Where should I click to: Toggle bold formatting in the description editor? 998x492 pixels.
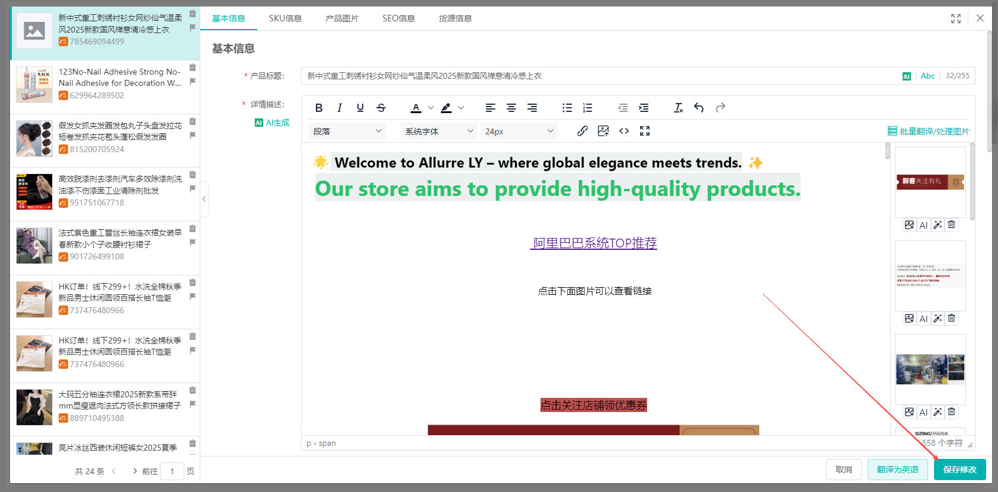(x=319, y=108)
